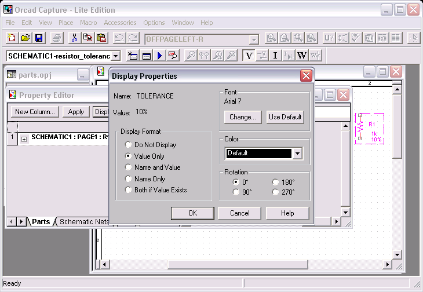
Task: Click the Print toolbar icon
Action: 57,38
